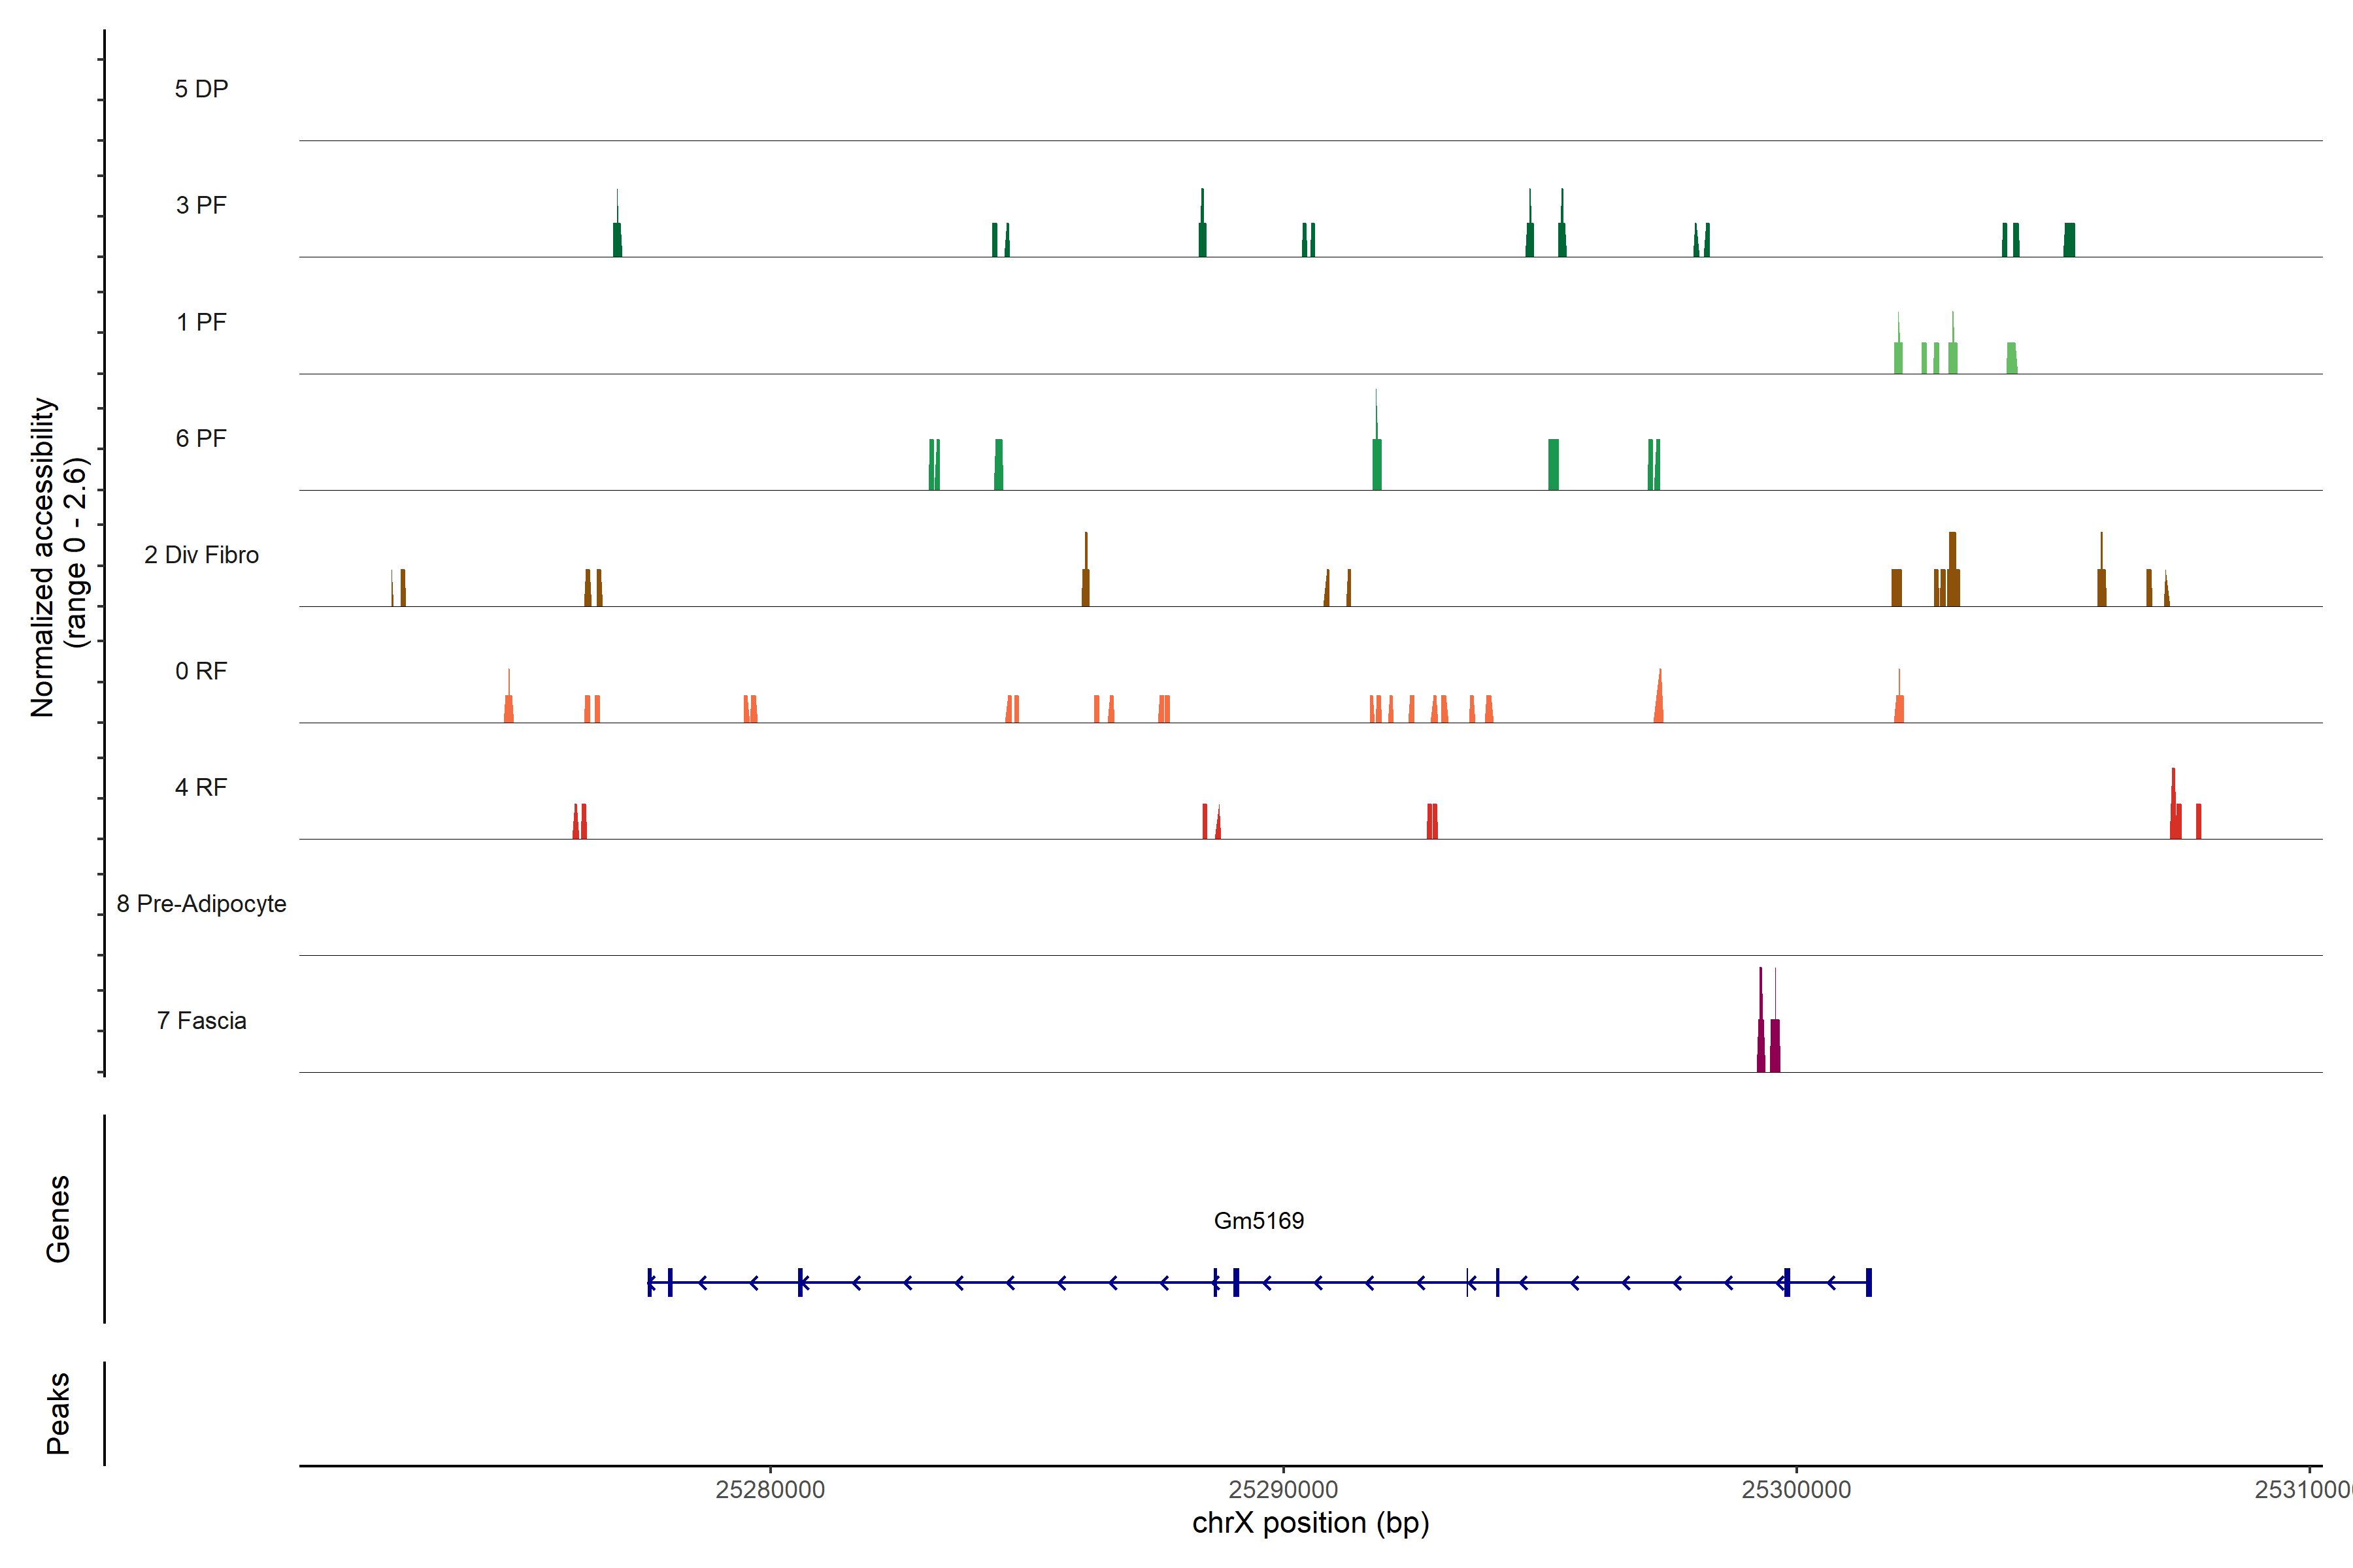2353x1568 pixels.
Task: Click the 0 RF track label
Action: coord(201,671)
